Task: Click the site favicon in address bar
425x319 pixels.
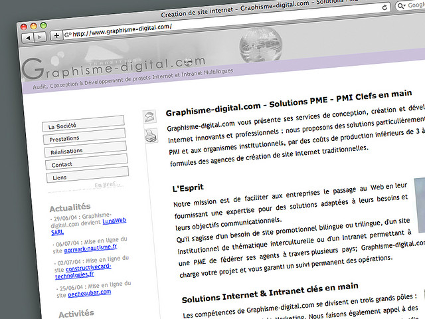Action: [68, 35]
